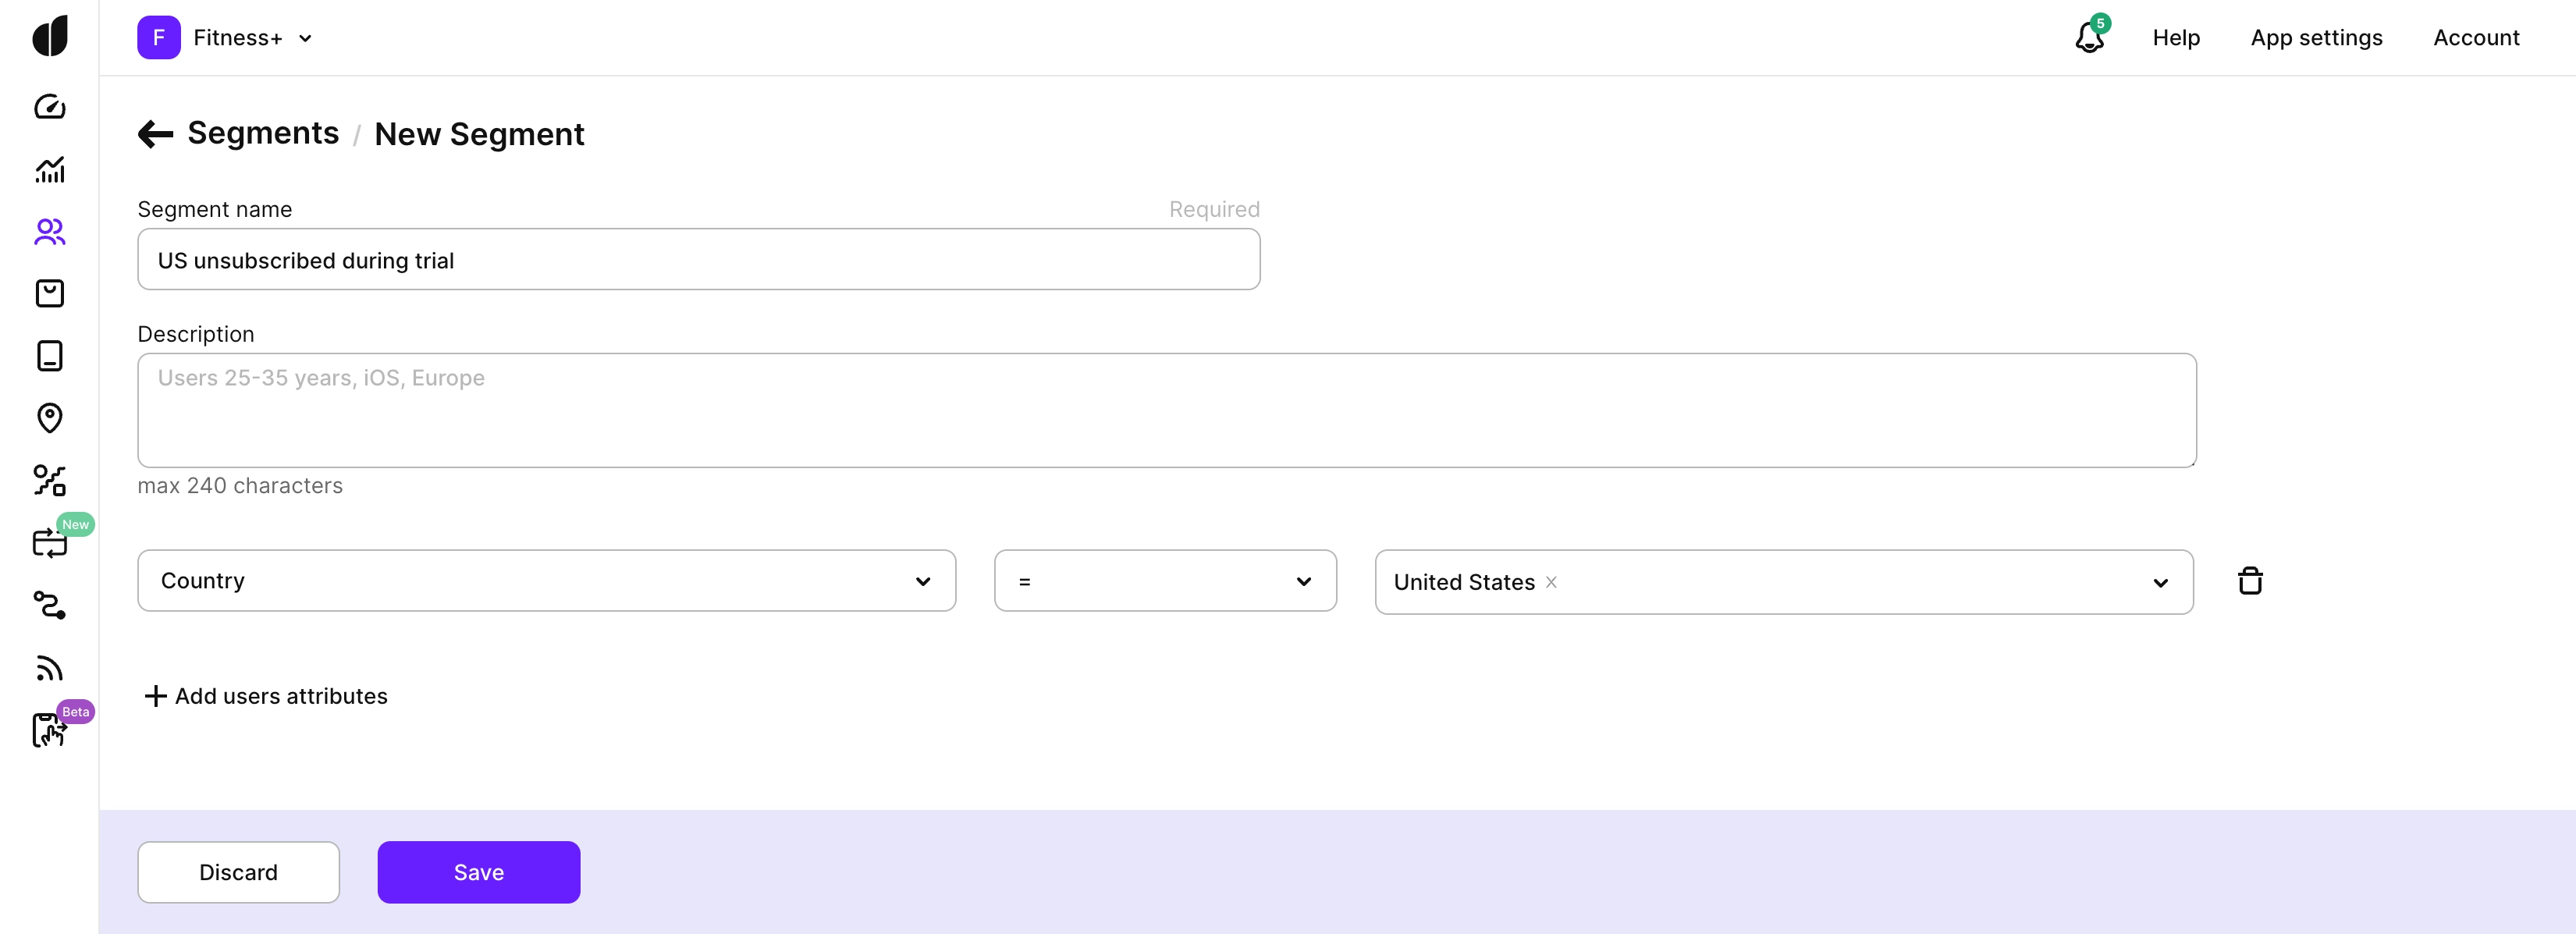Delete the Country condition with trash icon
The image size is (2576, 934).
tap(2250, 581)
